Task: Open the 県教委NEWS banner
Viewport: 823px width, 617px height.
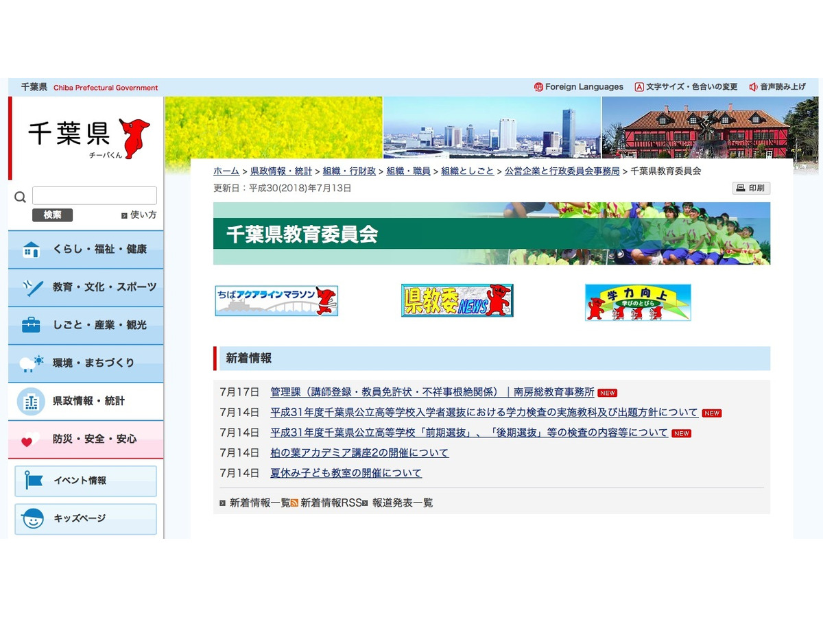Action: tap(457, 301)
